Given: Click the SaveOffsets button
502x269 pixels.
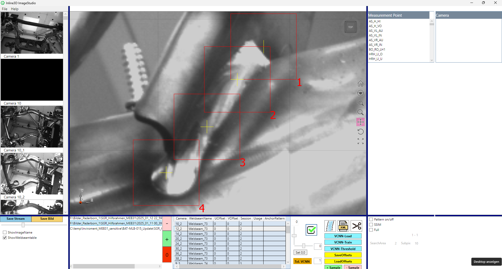Looking at the screenshot, I should (x=343, y=255).
